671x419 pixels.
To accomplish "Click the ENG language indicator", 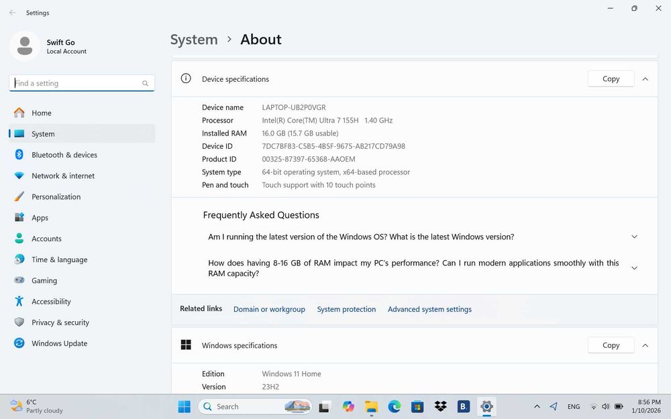I will coord(574,407).
